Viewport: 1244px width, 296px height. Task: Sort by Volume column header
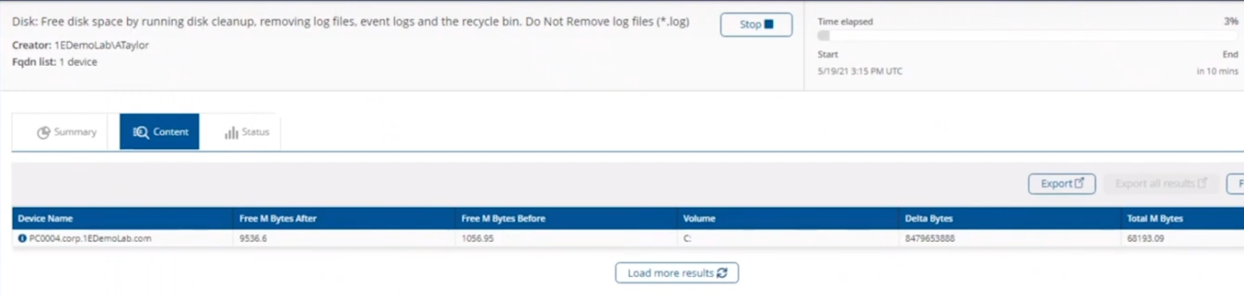click(x=699, y=218)
